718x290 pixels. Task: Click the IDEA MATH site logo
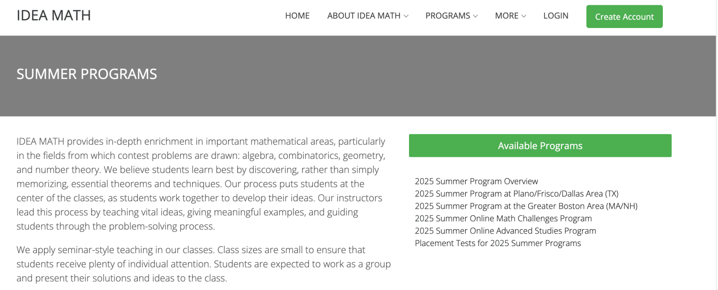coord(54,15)
